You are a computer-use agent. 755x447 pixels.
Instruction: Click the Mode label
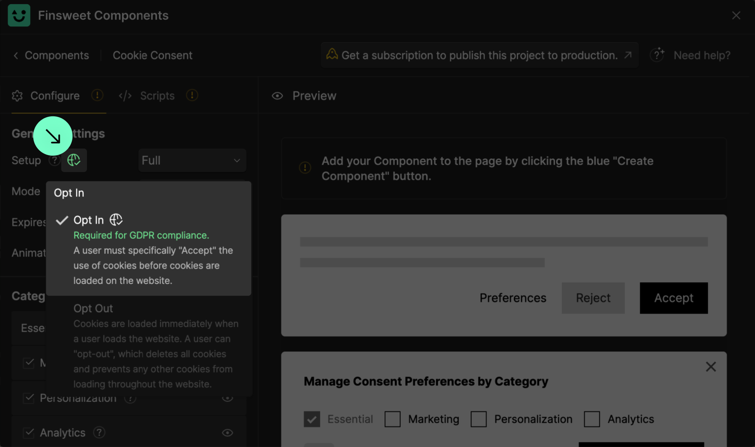[x=26, y=191]
